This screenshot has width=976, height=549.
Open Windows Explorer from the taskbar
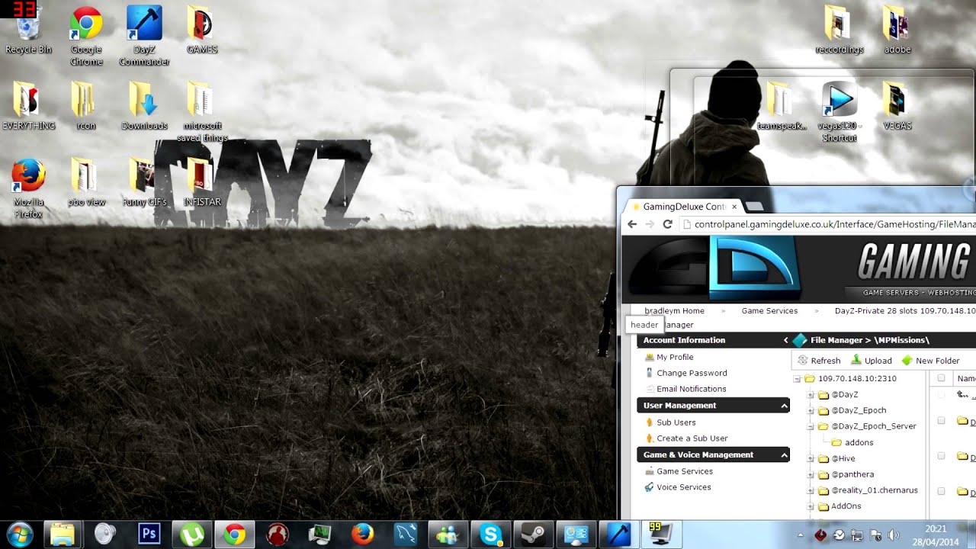[63, 535]
